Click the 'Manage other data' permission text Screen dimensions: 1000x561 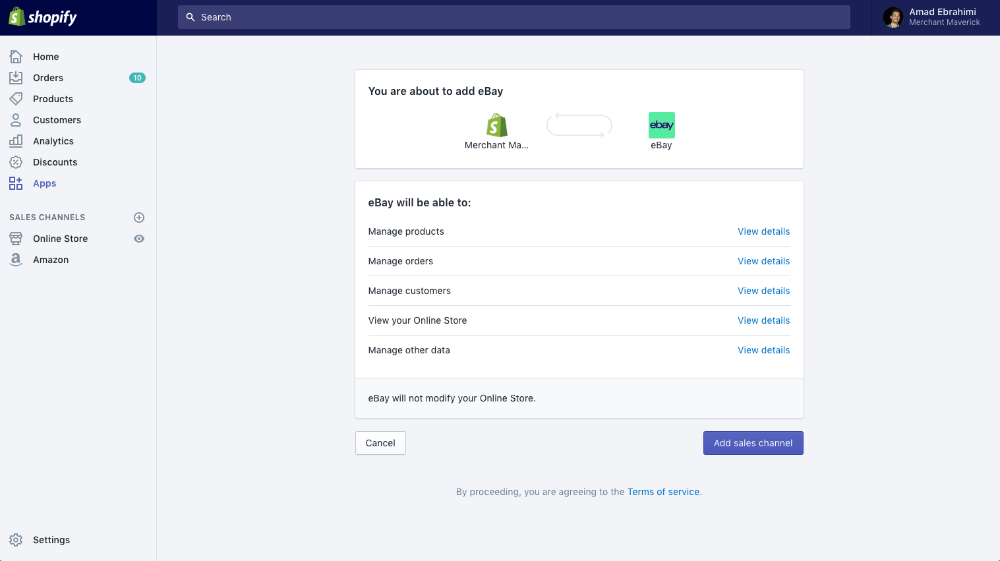[409, 350]
